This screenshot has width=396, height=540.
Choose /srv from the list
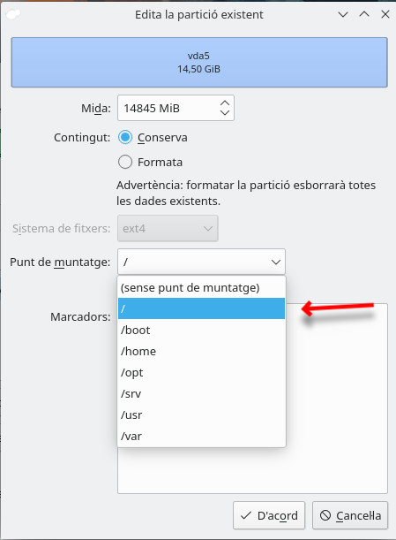201,393
